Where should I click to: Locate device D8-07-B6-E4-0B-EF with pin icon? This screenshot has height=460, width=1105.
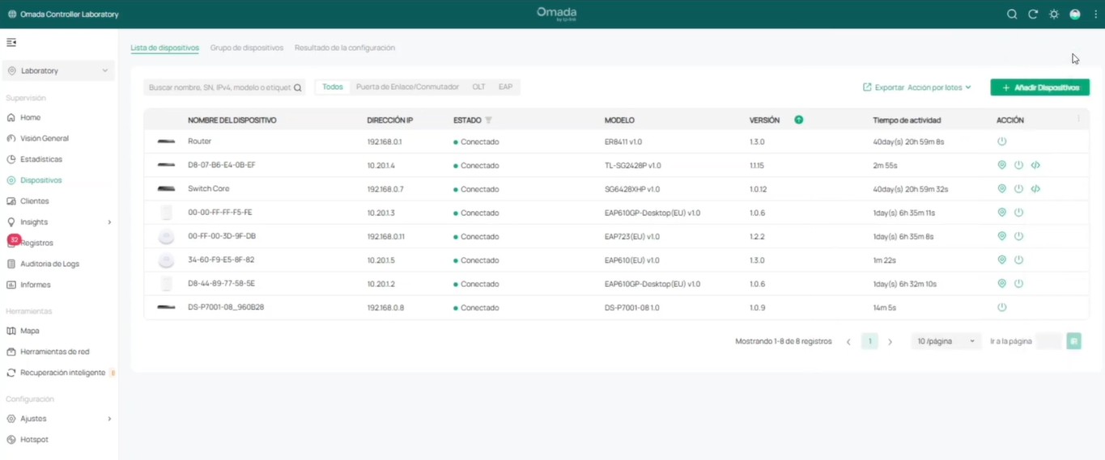point(1002,165)
